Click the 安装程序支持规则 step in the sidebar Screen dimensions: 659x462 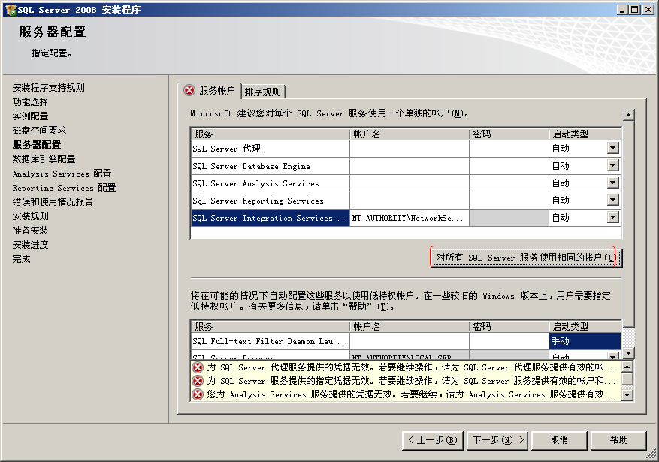click(x=48, y=87)
